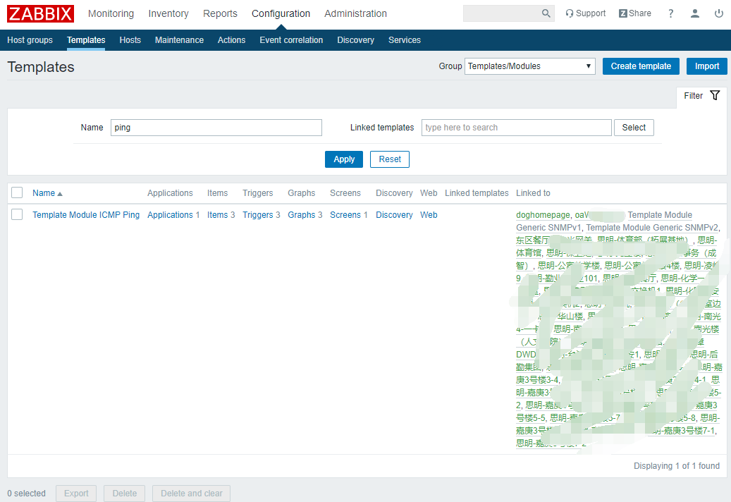Open the Share link
Viewport: 731px width, 502px height.
click(x=635, y=13)
